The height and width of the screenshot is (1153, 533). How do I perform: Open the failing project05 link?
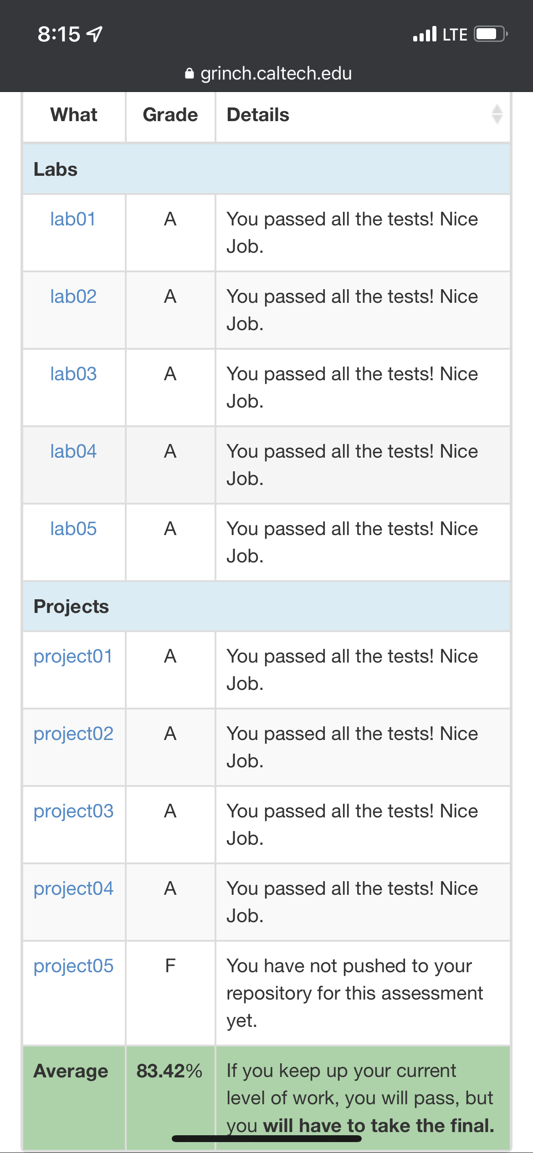pos(73,966)
